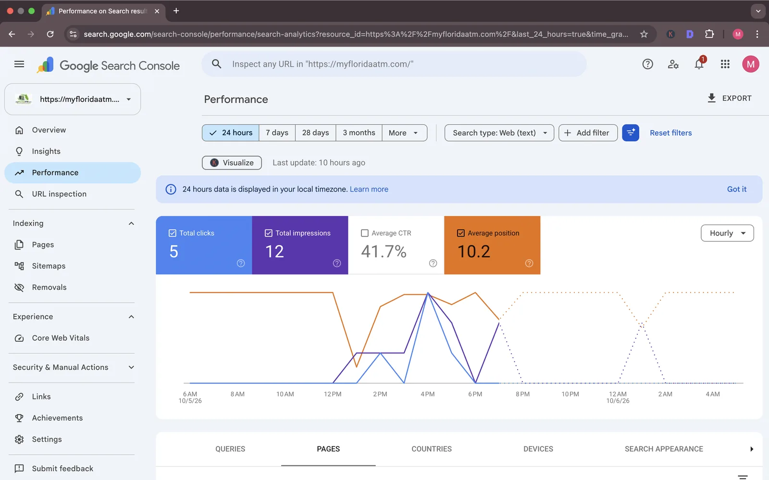Image resolution: width=769 pixels, height=480 pixels.
Task: Bookmark this page with star icon
Action: pos(644,34)
